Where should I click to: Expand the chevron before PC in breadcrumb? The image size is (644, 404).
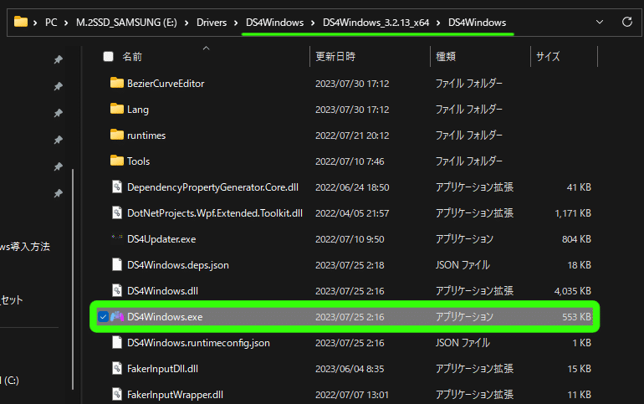35,23
